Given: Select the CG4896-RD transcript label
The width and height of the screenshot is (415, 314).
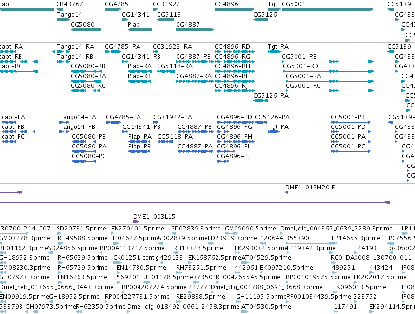Looking at the screenshot, I should pyautogui.click(x=233, y=47).
